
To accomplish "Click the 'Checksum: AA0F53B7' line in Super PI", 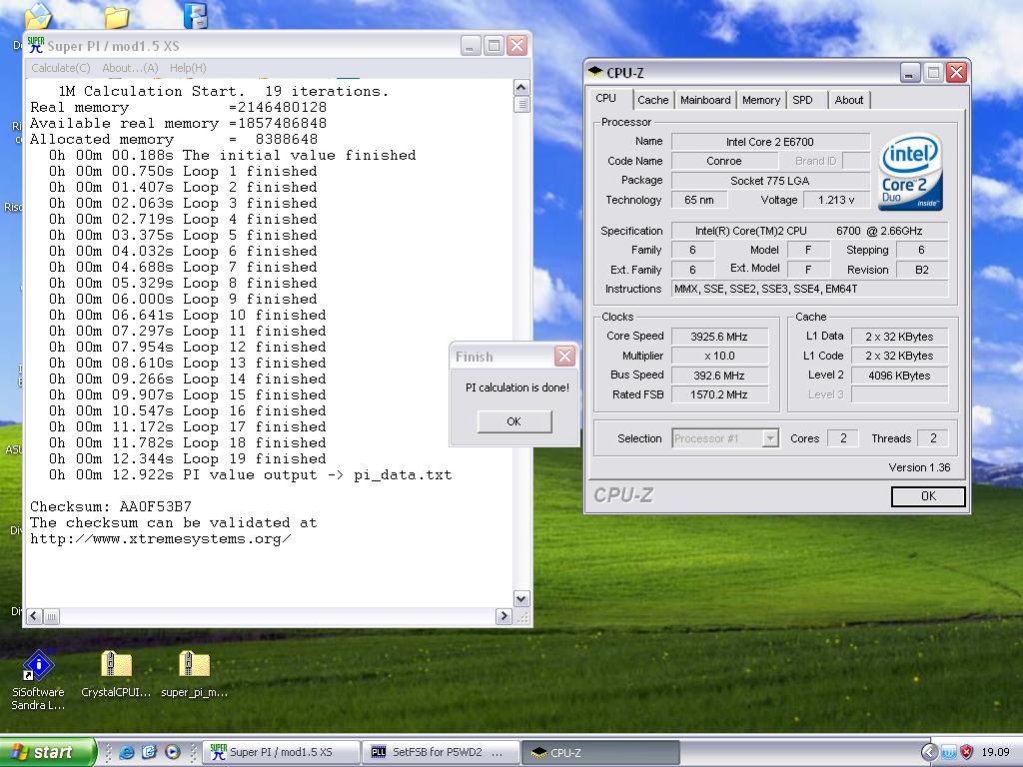I will [x=111, y=506].
